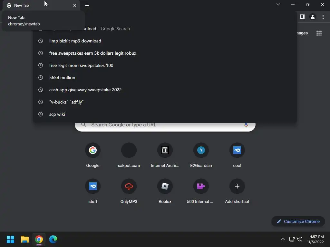Pick suggestion '5654 mullion'
Image resolution: width=330 pixels, height=247 pixels.
pyautogui.click(x=165, y=78)
